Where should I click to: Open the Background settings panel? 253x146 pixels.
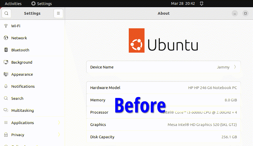click(x=32, y=62)
